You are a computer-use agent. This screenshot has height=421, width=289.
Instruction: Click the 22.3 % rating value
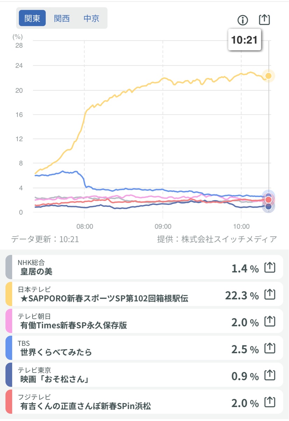tap(242, 295)
